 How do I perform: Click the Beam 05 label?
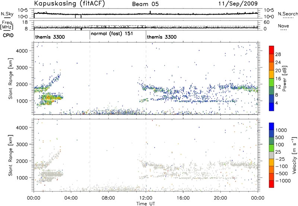pyautogui.click(x=145, y=4)
